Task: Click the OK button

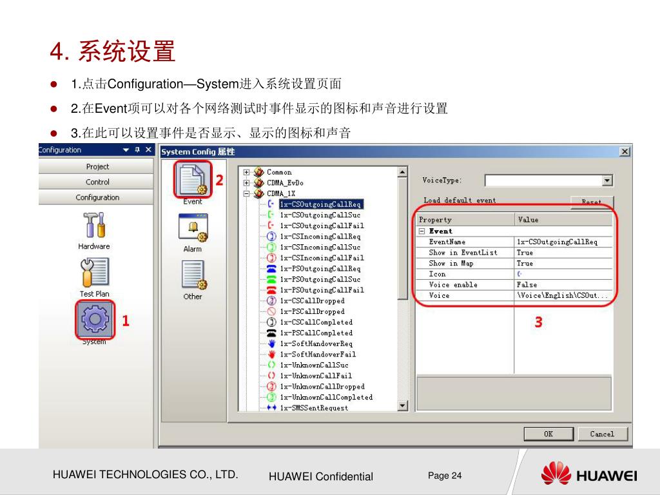Action: click(x=548, y=434)
